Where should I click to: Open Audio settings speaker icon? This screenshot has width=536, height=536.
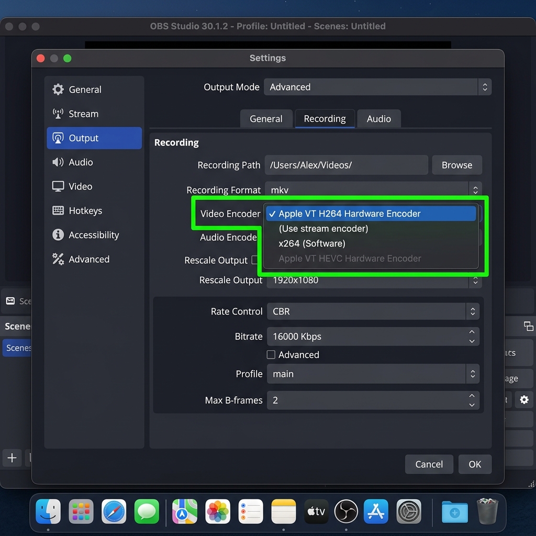[58, 162]
